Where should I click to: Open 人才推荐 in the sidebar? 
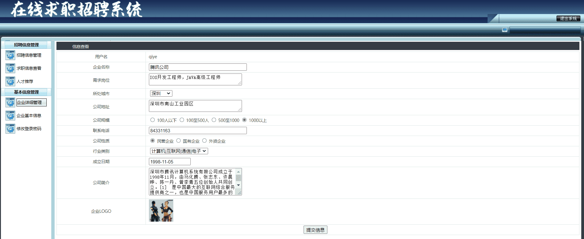[25, 81]
